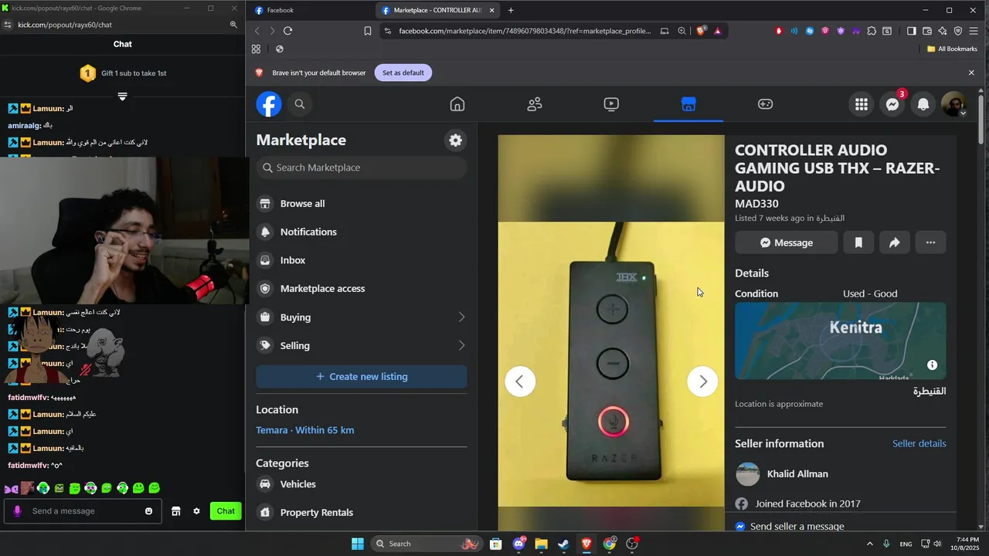Open Brave hamburger main menu

974,31
